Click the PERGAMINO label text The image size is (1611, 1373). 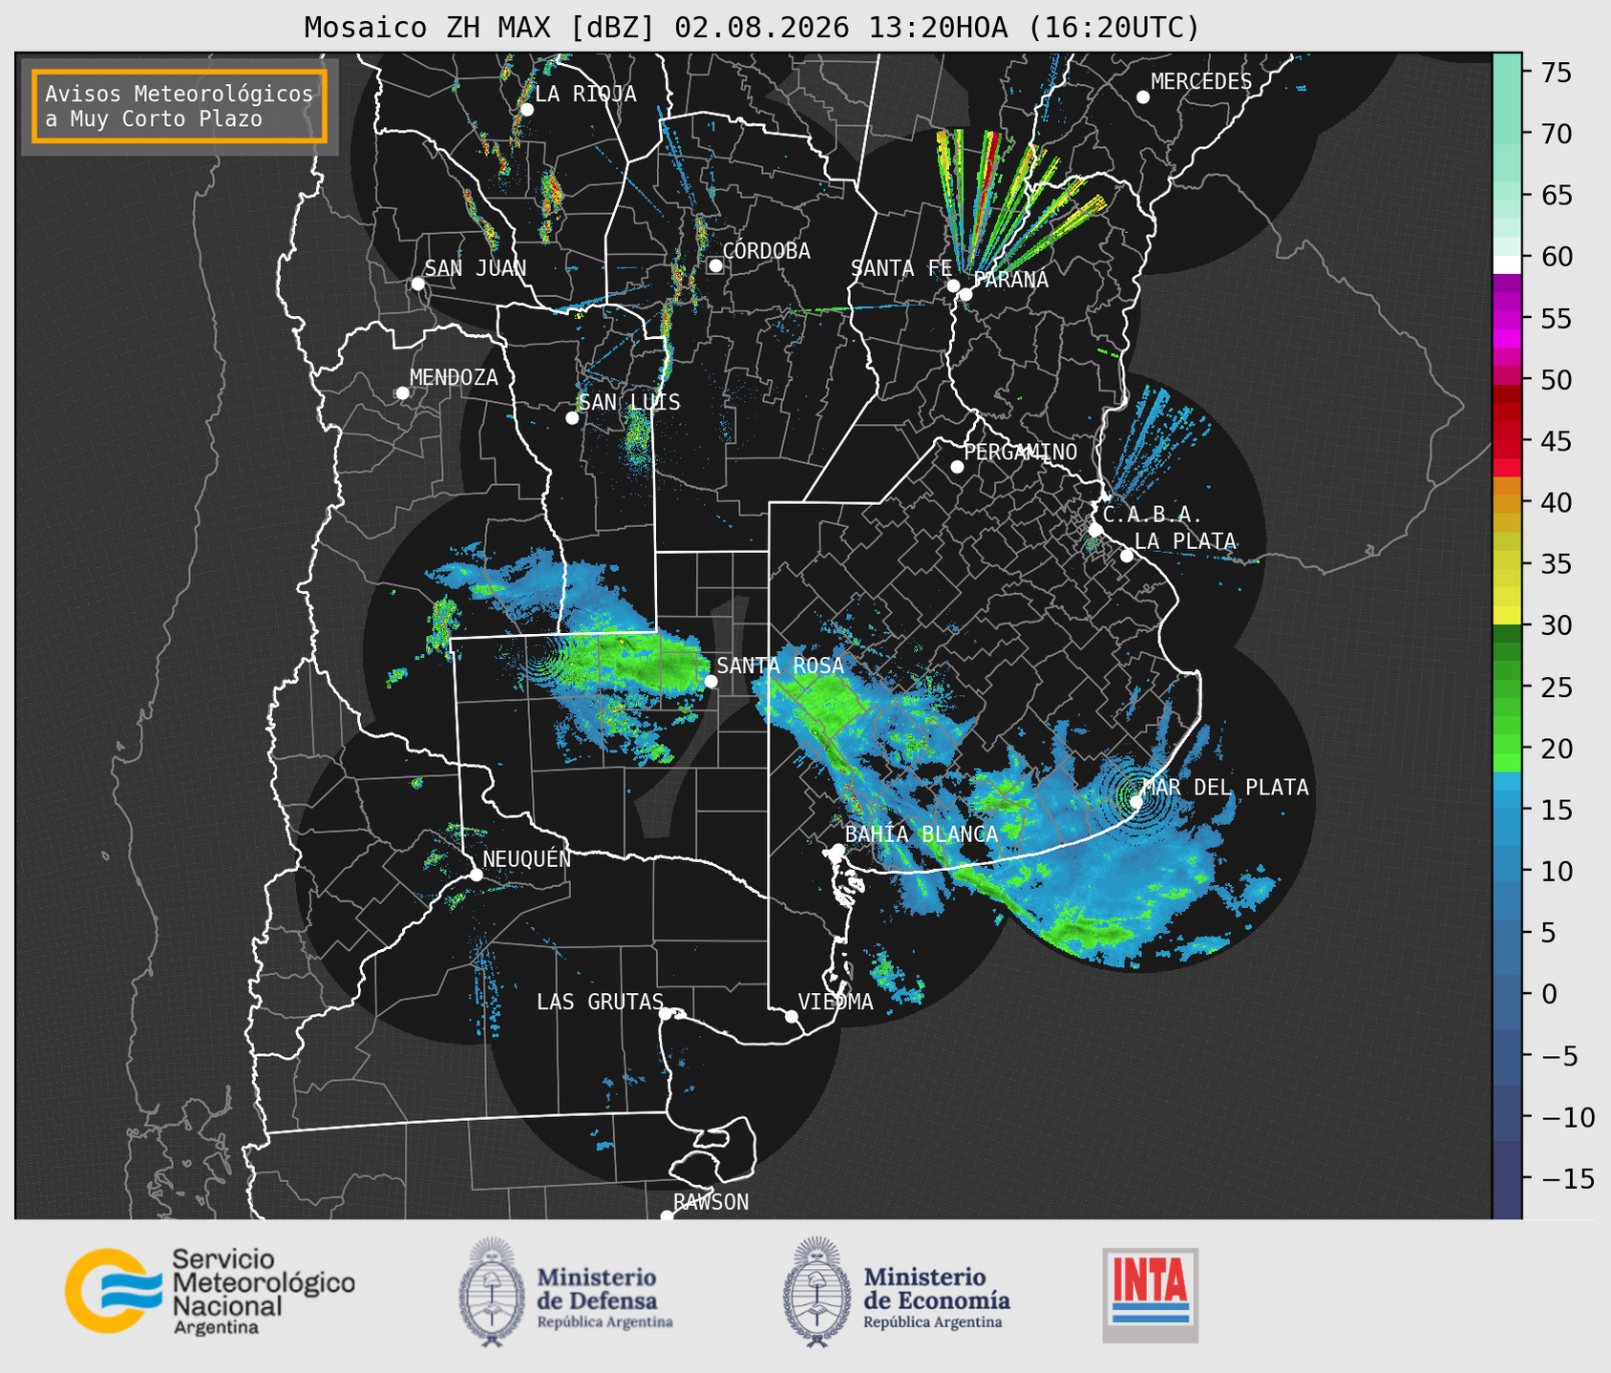[x=1021, y=452]
